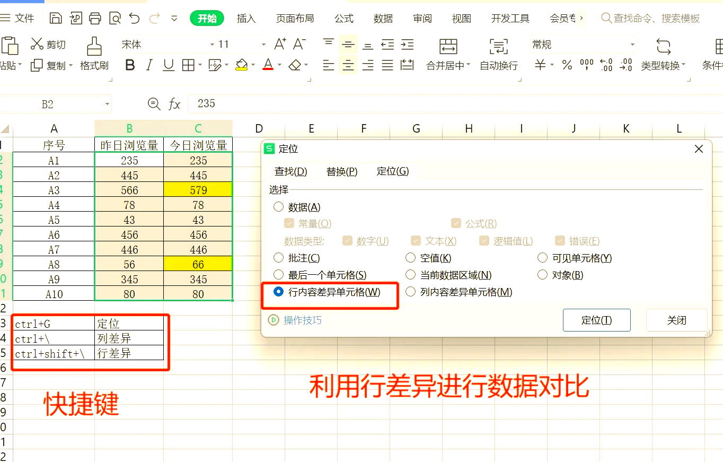Switch to the 开发工具 ribbon tab
723x462 pixels.
[x=510, y=19]
